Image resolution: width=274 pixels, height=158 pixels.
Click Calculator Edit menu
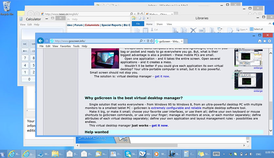point(29,24)
